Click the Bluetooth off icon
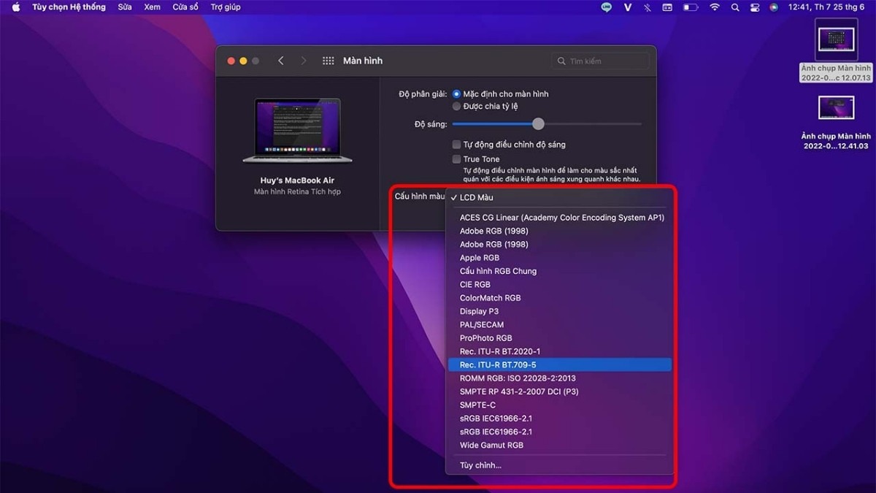Screen dimensions: 876x493 coord(648,7)
